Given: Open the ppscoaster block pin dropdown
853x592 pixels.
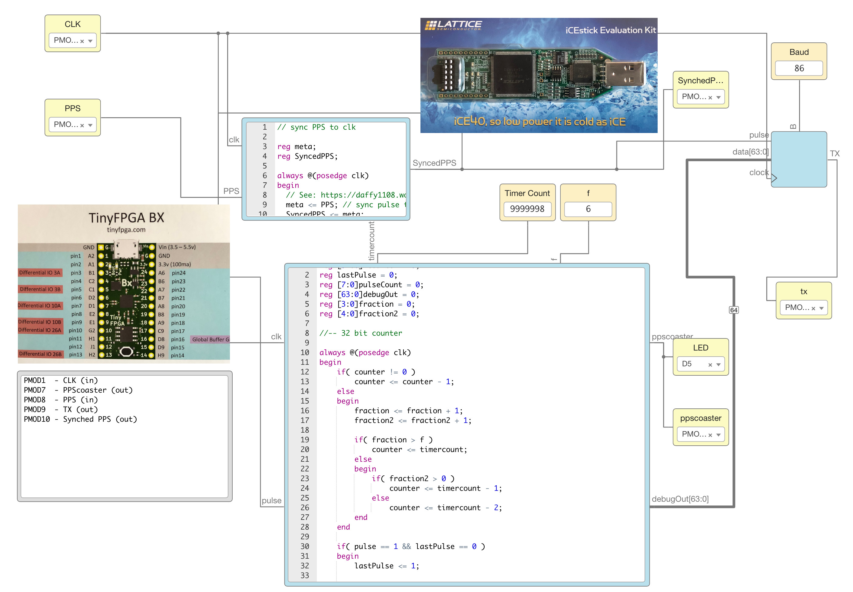Looking at the screenshot, I should click(x=719, y=435).
